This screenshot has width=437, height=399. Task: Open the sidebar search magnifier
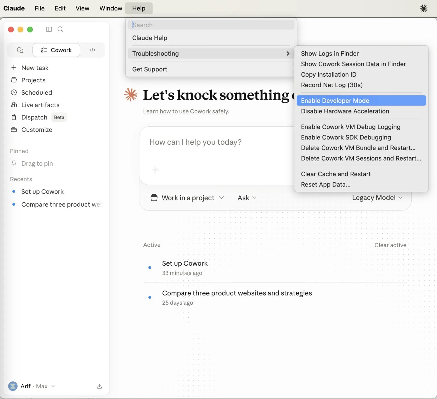(x=60, y=29)
